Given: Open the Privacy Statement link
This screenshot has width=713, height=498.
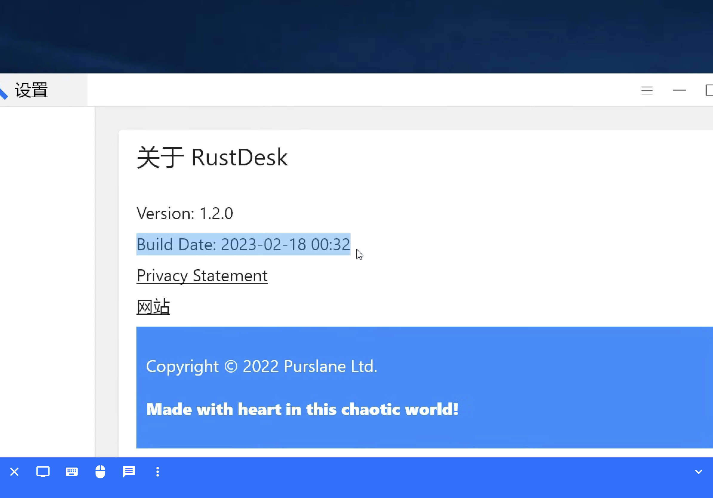Looking at the screenshot, I should pyautogui.click(x=202, y=276).
